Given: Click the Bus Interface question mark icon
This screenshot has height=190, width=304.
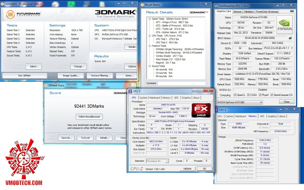Looking at the screenshot, I should [x=292, y=48].
